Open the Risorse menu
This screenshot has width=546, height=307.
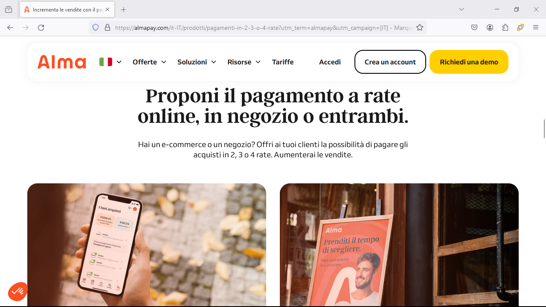pyautogui.click(x=244, y=62)
